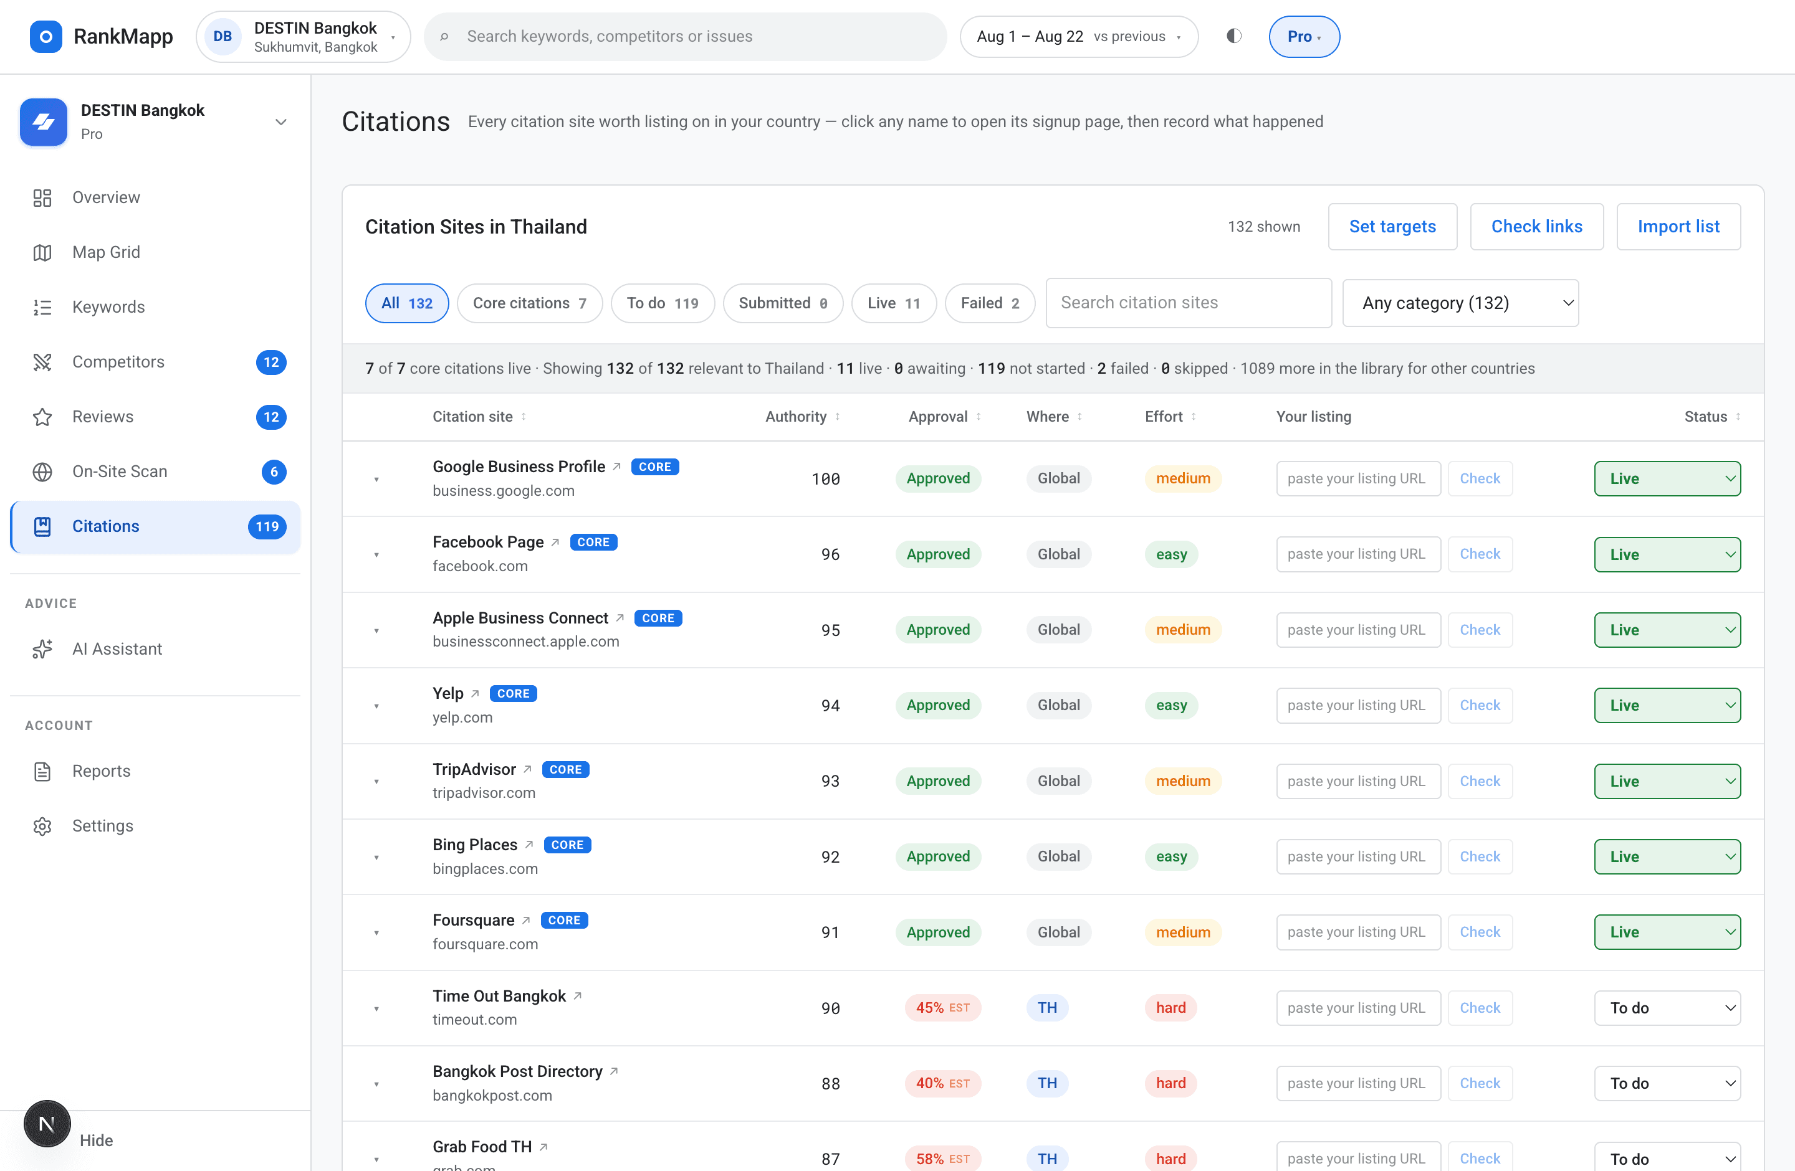Open the Any category (132) dropdown
This screenshot has width=1795, height=1171.
point(1460,303)
